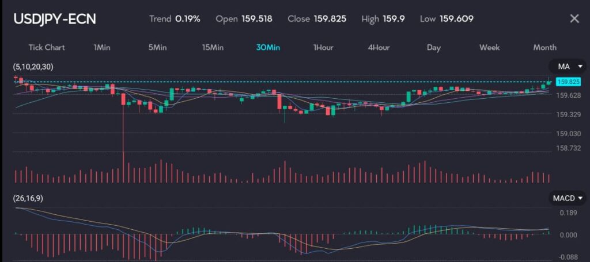The height and width of the screenshot is (262, 590).
Task: Show the Day timeframe chart
Action: [x=434, y=47]
